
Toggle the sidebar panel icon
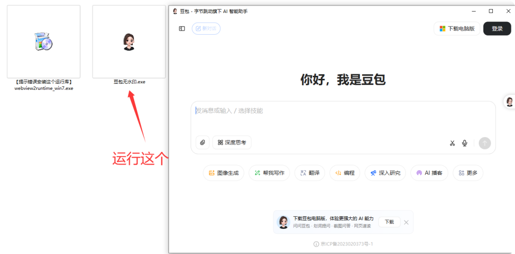[182, 29]
